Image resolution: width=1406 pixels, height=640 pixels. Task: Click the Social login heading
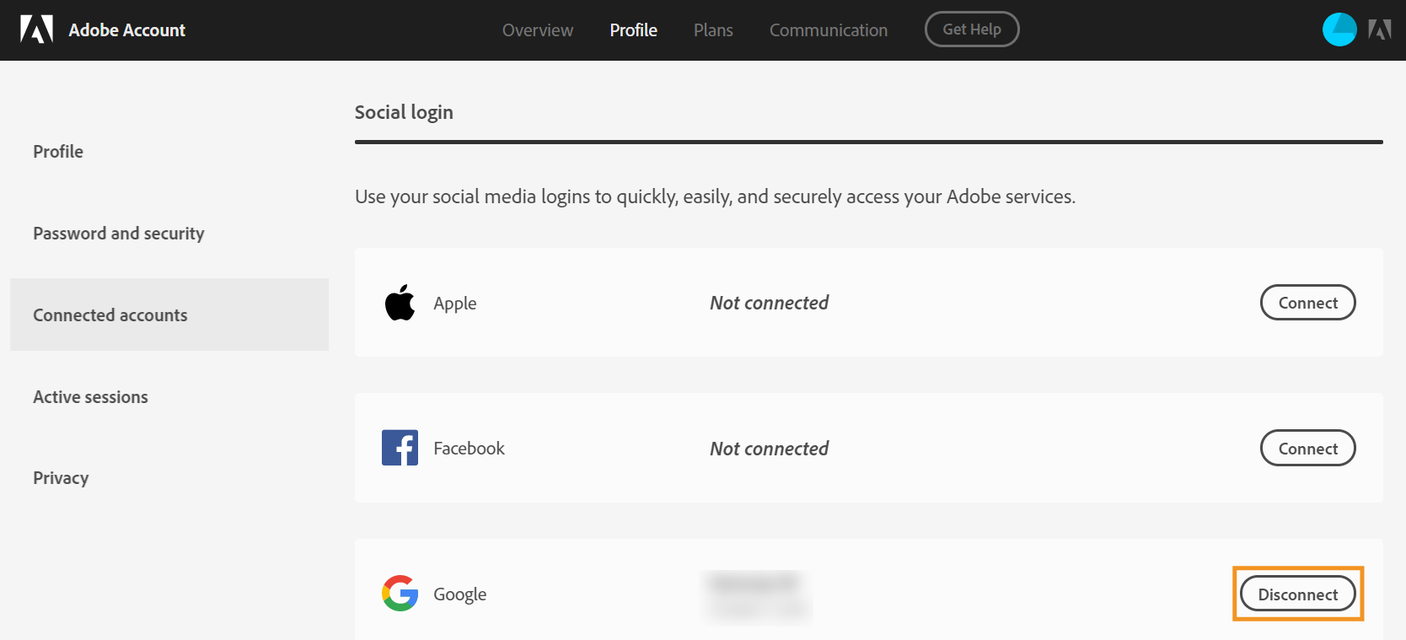click(404, 112)
